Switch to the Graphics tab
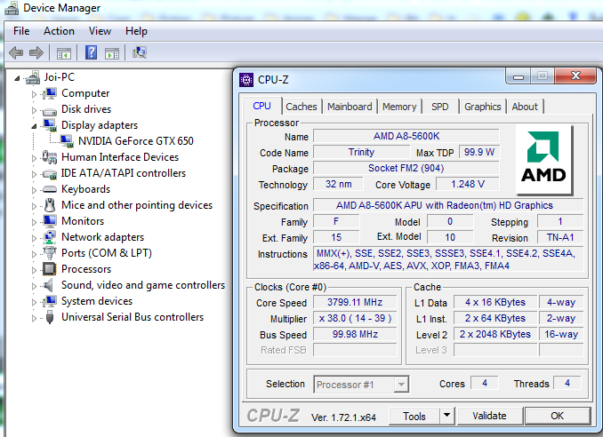 click(483, 107)
